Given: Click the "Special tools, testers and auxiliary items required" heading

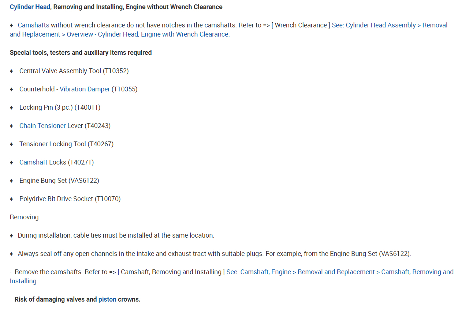Looking at the screenshot, I should (81, 53).
